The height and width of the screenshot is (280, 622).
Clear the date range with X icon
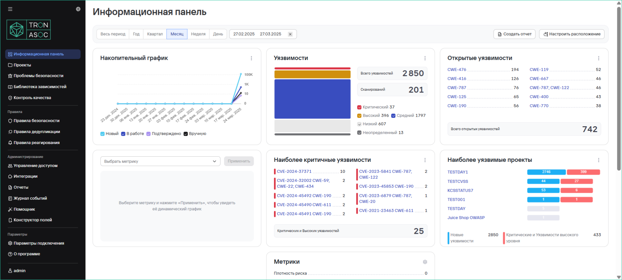pyautogui.click(x=290, y=34)
